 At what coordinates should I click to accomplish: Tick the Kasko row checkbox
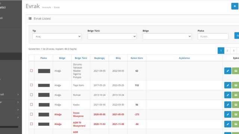(x=31, y=105)
